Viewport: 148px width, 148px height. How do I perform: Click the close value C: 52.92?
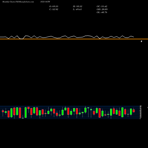54,9
